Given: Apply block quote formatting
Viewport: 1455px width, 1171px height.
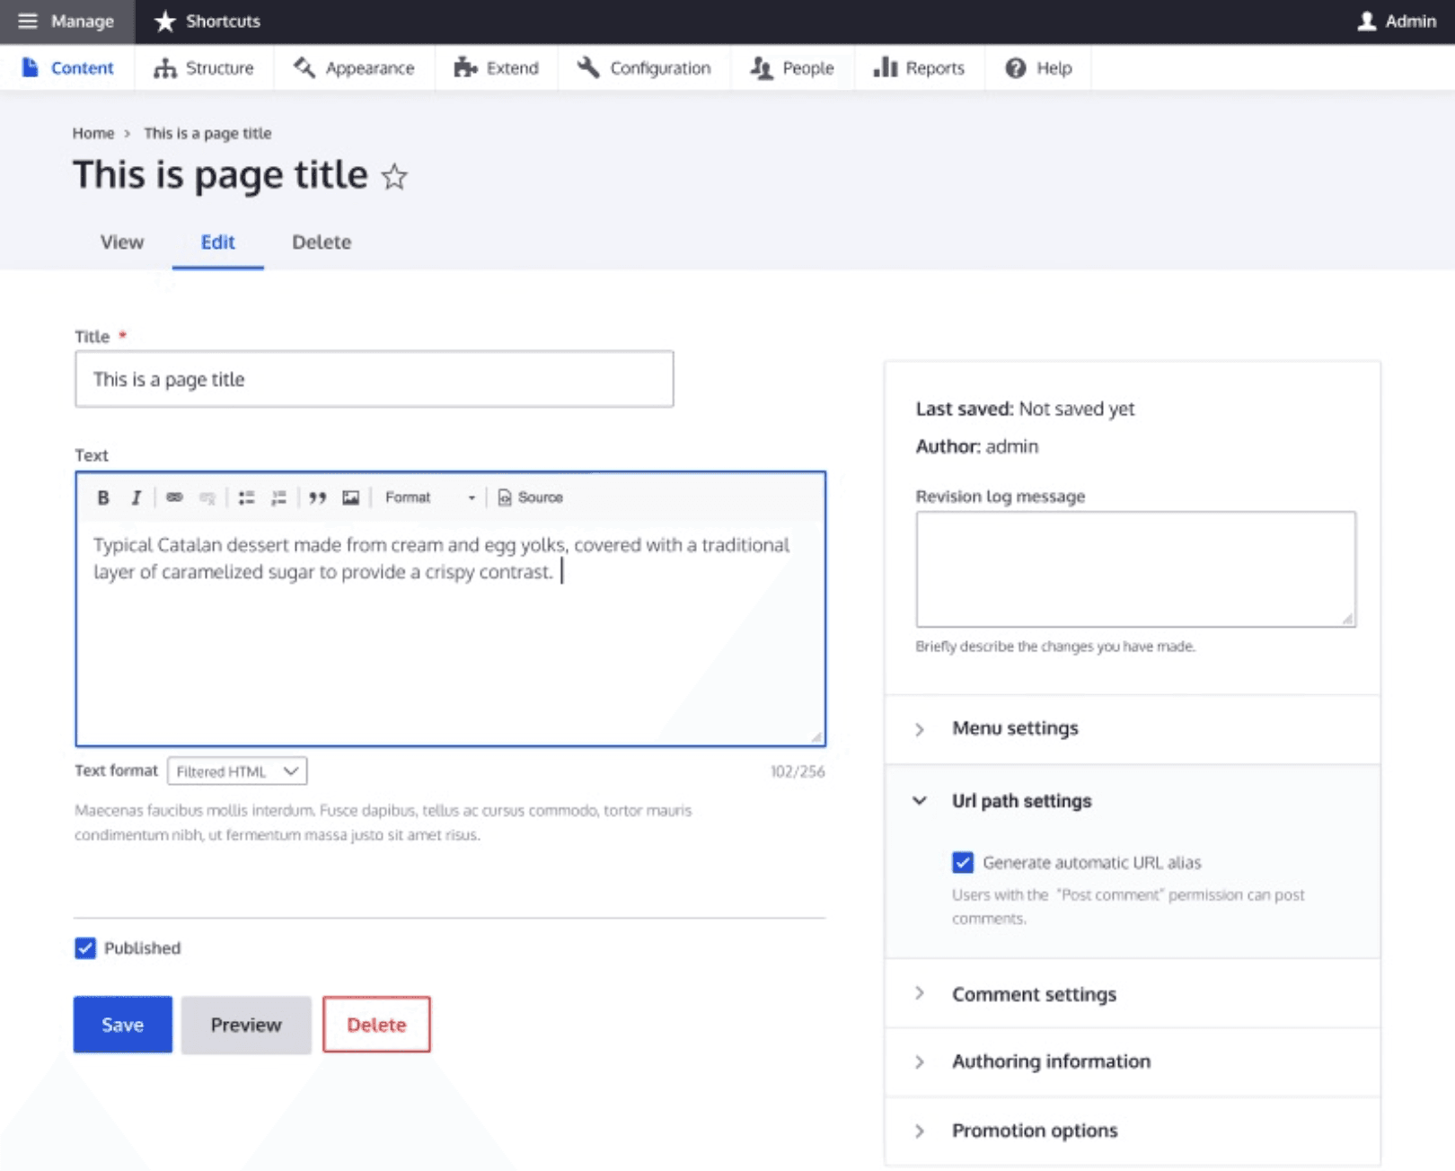Looking at the screenshot, I should pyautogui.click(x=317, y=497).
